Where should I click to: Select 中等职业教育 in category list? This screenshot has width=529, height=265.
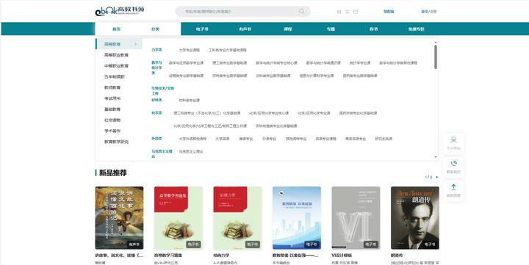116,66
